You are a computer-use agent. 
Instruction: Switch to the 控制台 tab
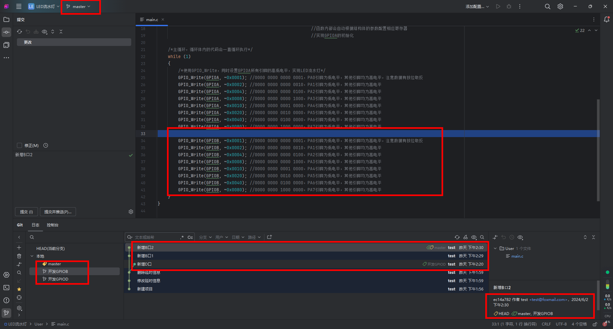tap(52, 225)
